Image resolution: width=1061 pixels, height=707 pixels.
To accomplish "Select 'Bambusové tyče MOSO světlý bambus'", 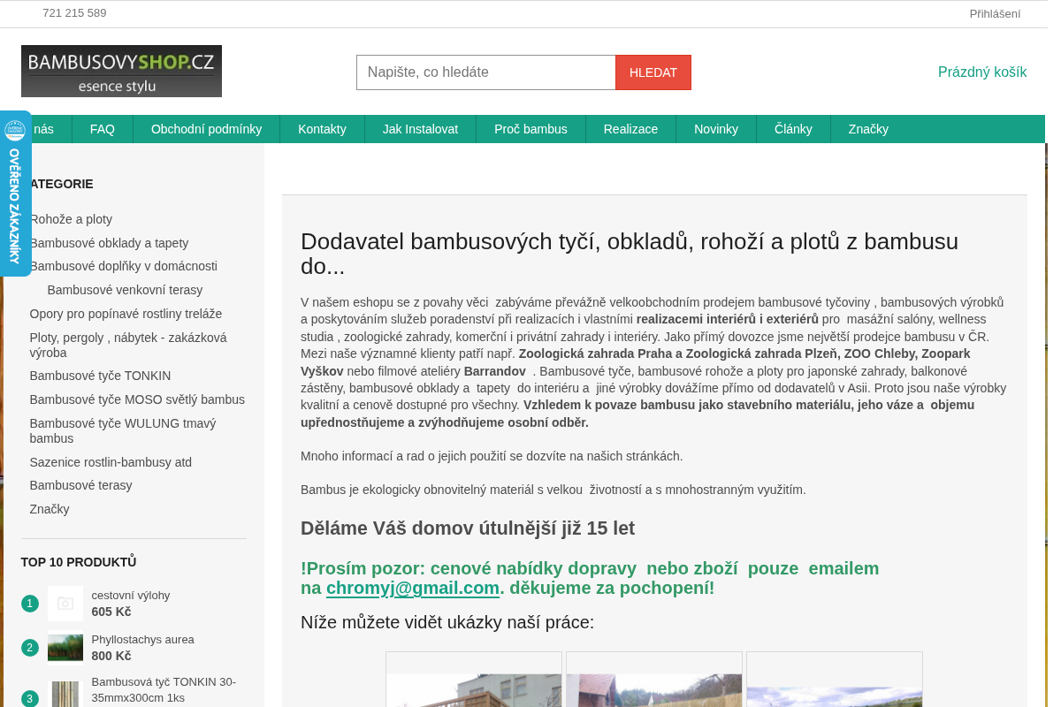I will pos(137,399).
